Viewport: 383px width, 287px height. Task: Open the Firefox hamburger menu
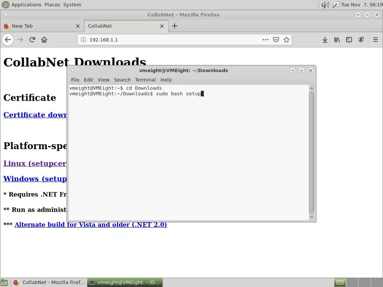[376, 40]
